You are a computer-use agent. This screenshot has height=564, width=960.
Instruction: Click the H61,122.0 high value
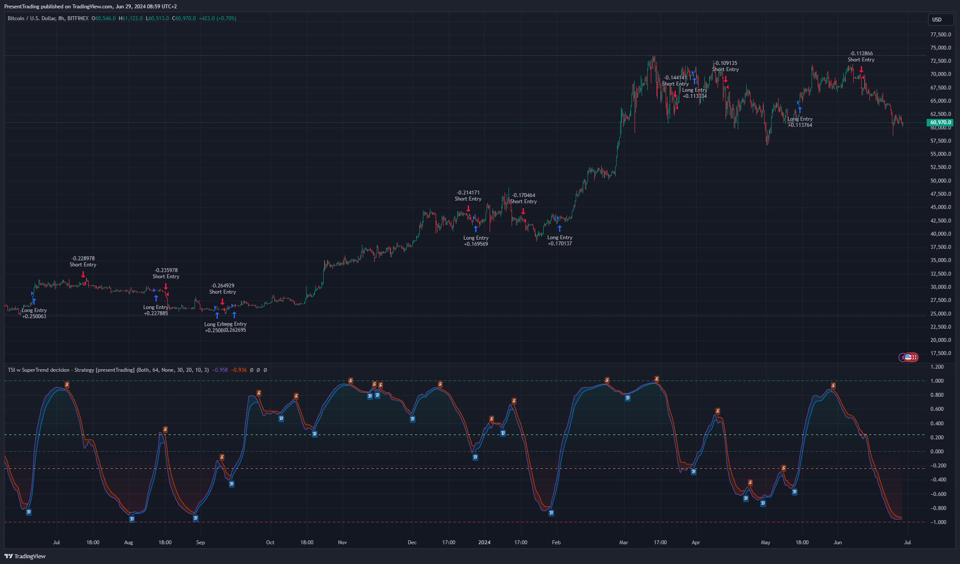[x=130, y=18]
